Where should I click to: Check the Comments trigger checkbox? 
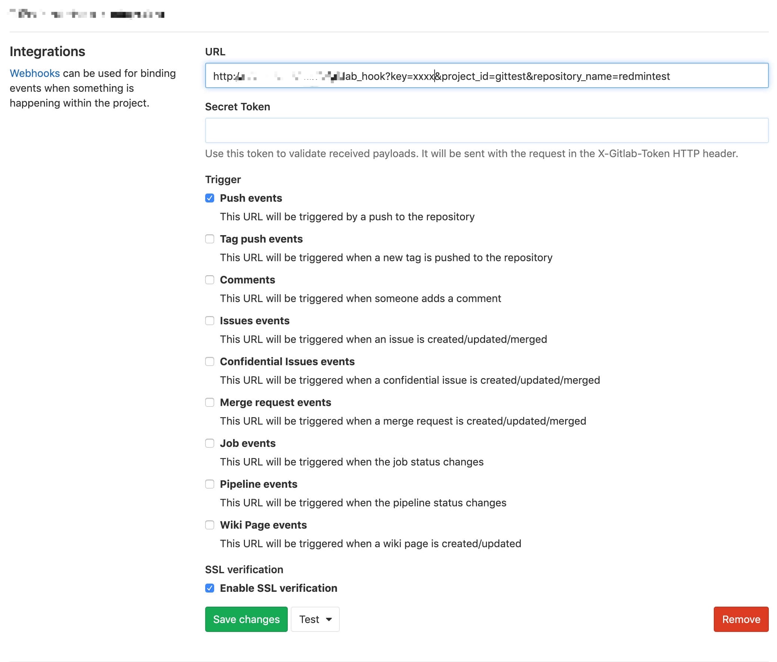(210, 279)
